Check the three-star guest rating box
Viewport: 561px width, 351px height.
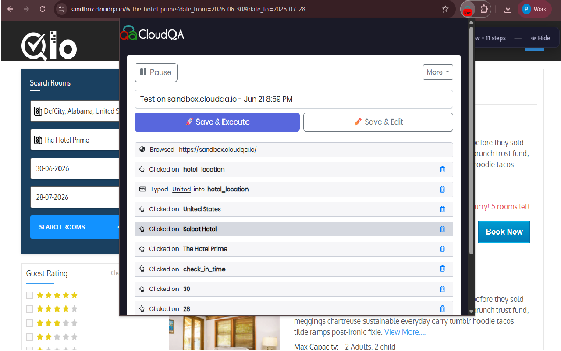click(29, 323)
